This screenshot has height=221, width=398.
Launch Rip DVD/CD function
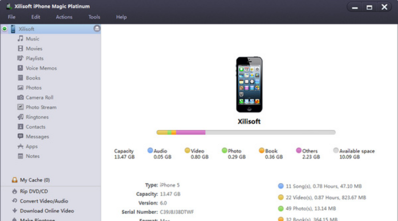[x=34, y=191]
